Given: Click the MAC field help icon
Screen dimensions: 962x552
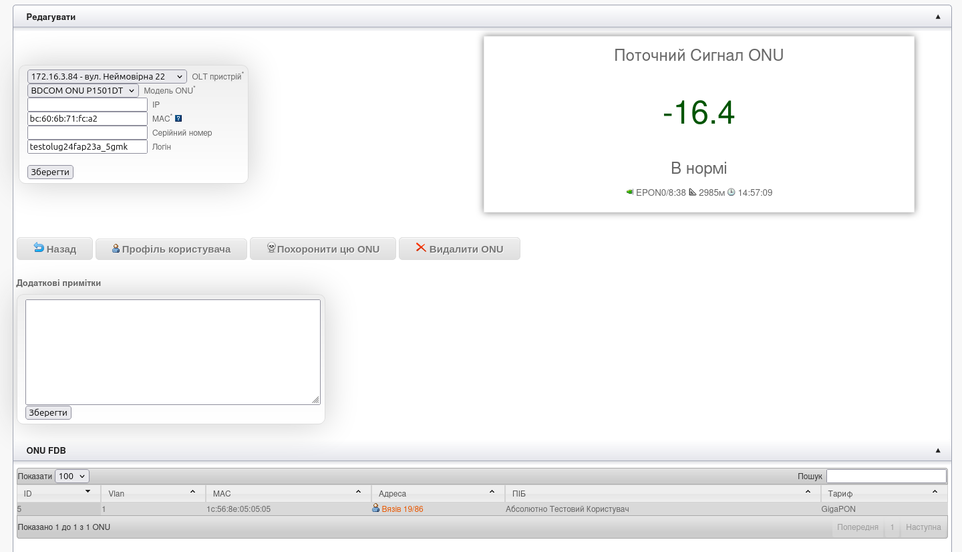Looking at the screenshot, I should [x=178, y=118].
